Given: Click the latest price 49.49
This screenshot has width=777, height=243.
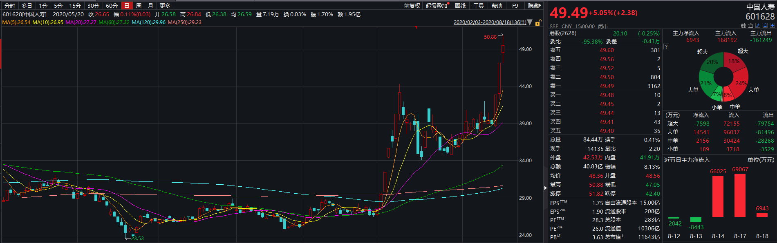Looking at the screenshot, I should click(x=569, y=13).
